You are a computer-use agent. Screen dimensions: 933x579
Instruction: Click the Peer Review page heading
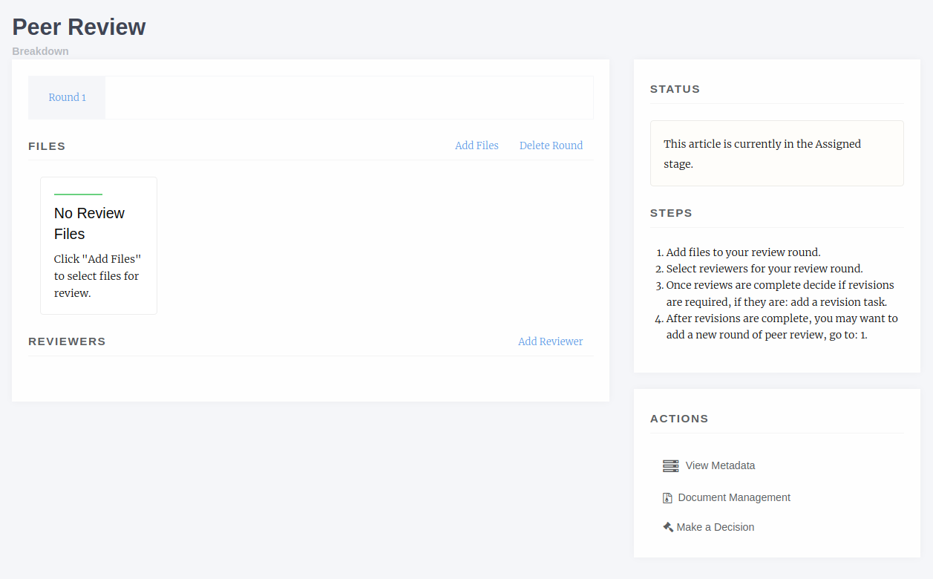[x=79, y=27]
